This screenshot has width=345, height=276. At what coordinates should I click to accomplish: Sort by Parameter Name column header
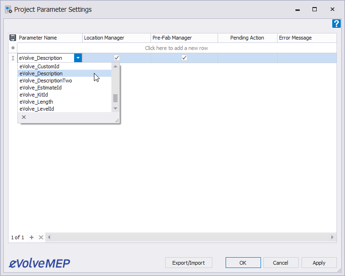(x=50, y=38)
